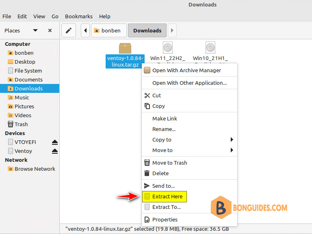Open the Edit menu
This screenshot has width=312, height=234.
[22, 16]
